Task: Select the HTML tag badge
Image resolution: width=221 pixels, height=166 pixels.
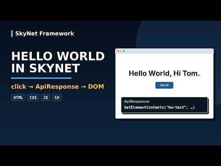Action: [x=18, y=97]
